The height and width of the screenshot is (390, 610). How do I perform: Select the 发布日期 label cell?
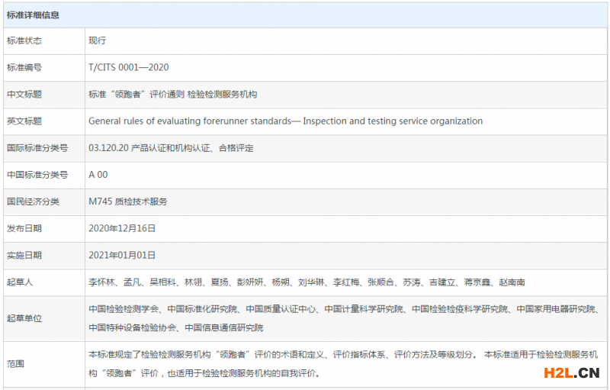pyautogui.click(x=44, y=229)
